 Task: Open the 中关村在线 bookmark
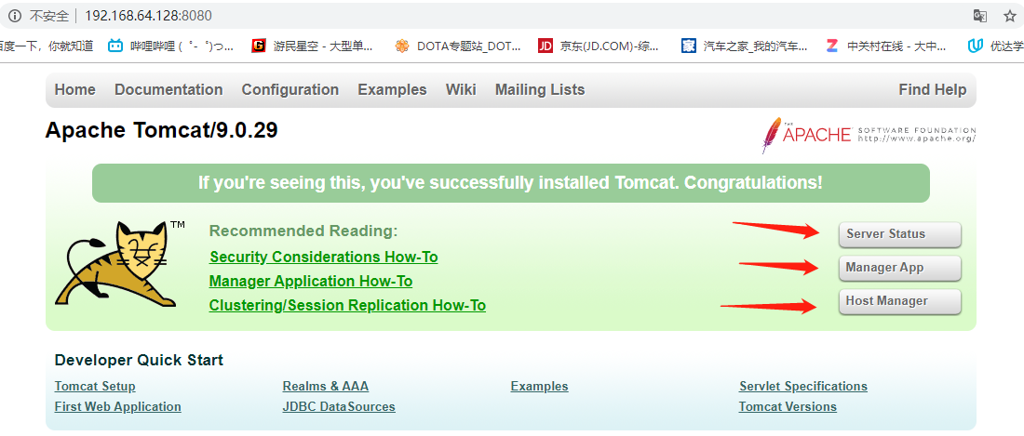click(x=886, y=46)
